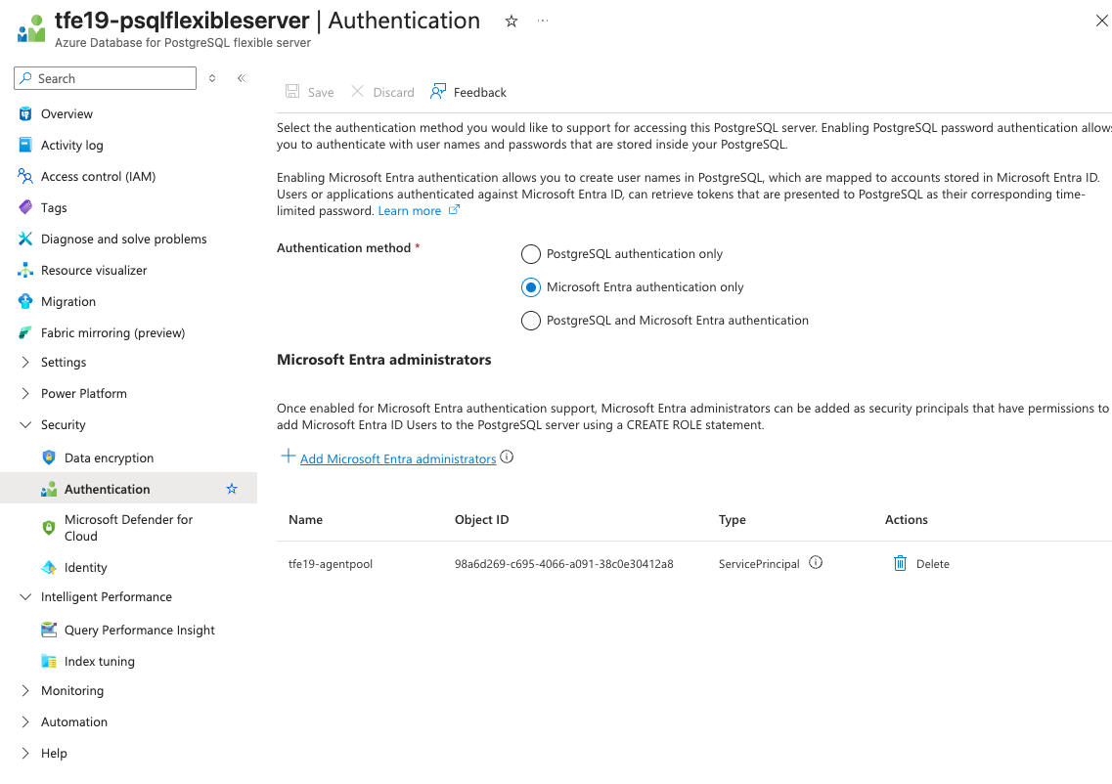Favorite the Authentication page with star icon
Image resolution: width=1112 pixels, height=784 pixels.
coord(232,489)
